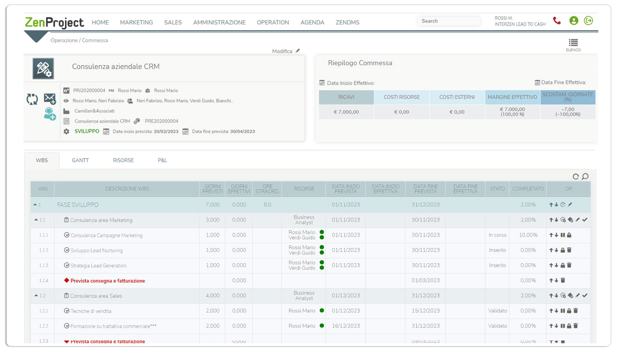Click in the Search field
Screen dimensions: 618x351
(x=449, y=21)
